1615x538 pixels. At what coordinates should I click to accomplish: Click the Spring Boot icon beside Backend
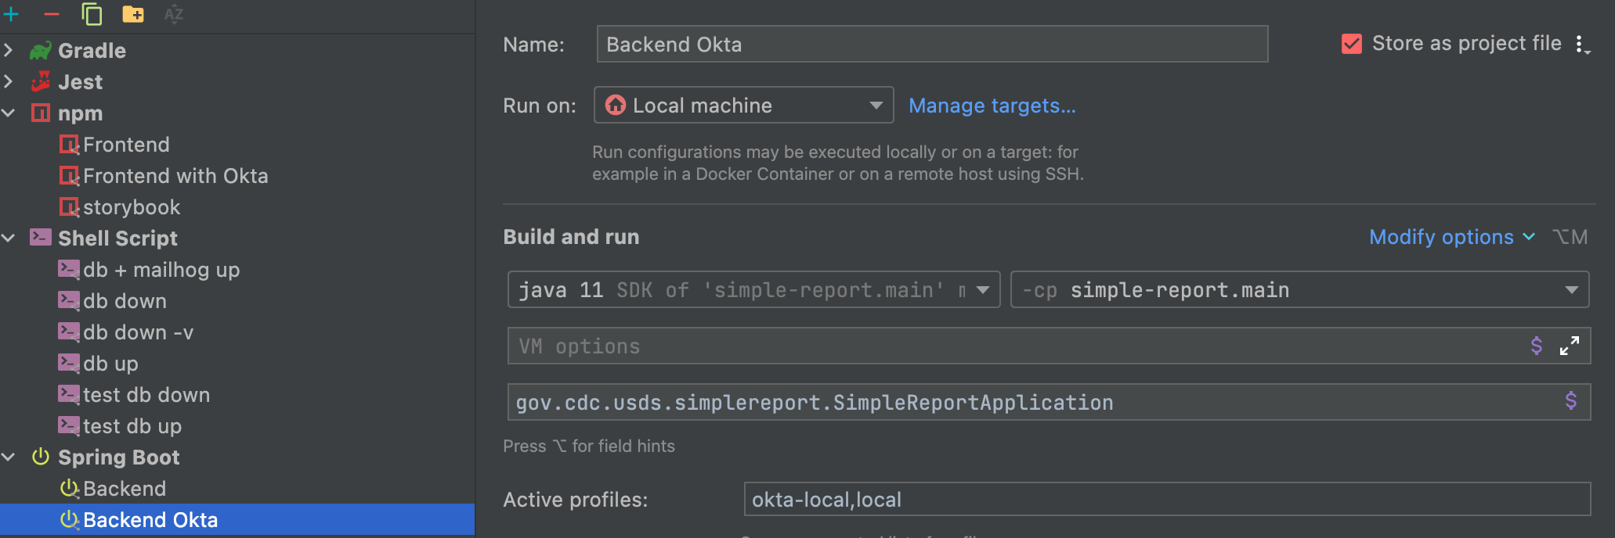point(70,489)
